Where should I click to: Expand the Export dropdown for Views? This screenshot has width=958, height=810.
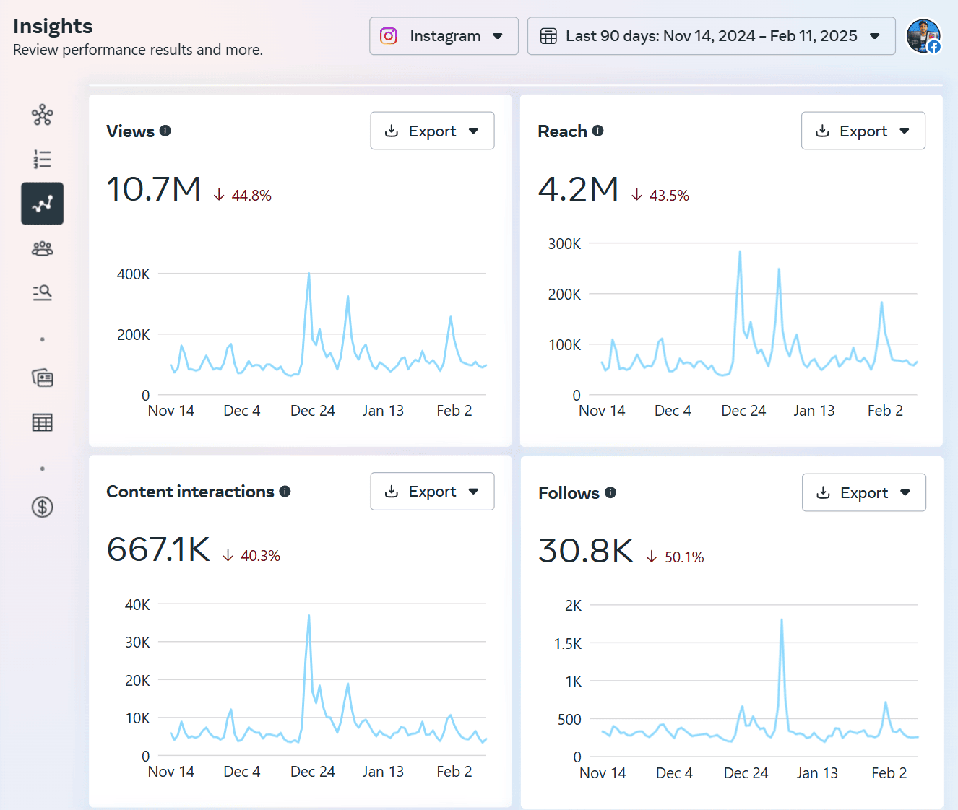click(x=432, y=131)
